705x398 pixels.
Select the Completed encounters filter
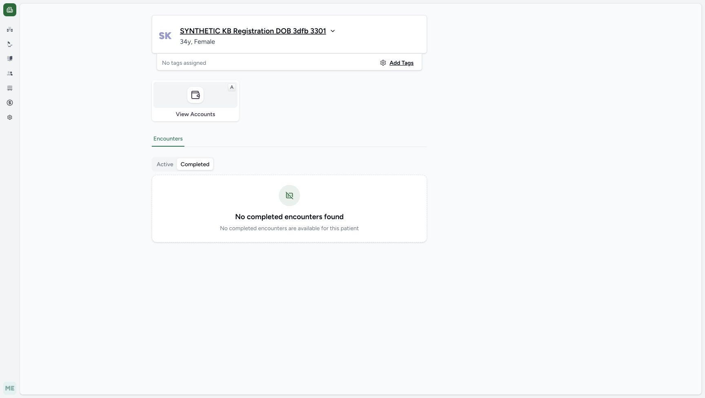pyautogui.click(x=195, y=164)
